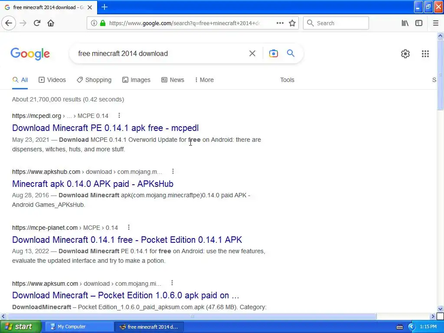This screenshot has height=333, width=444.
Task: Search by image with camera icon
Action: (x=273, y=53)
